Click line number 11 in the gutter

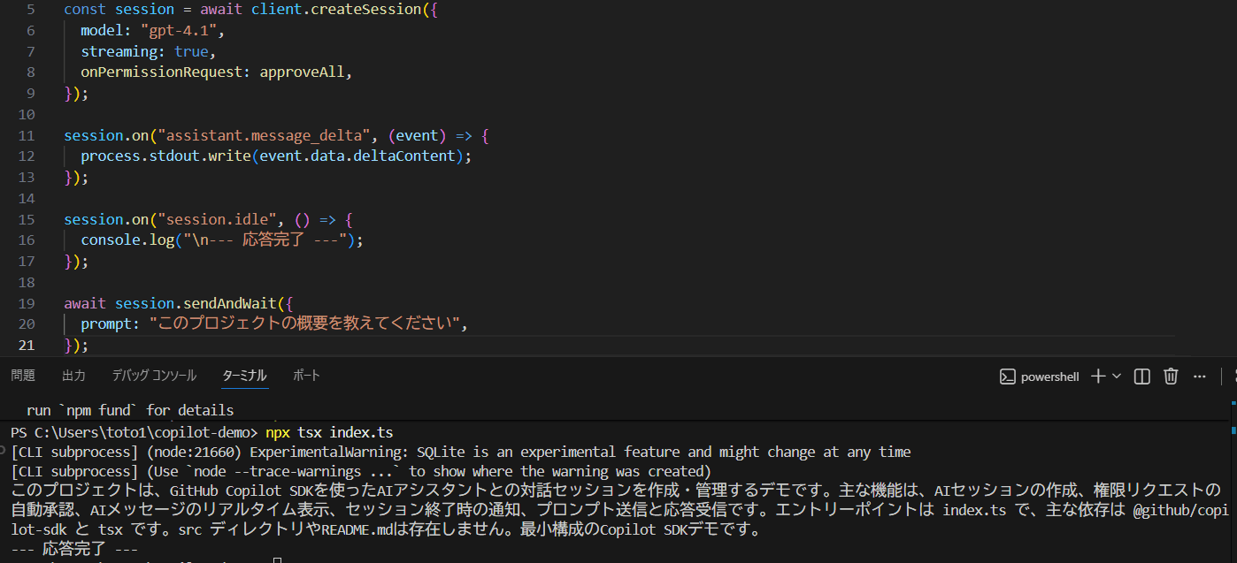tap(26, 135)
